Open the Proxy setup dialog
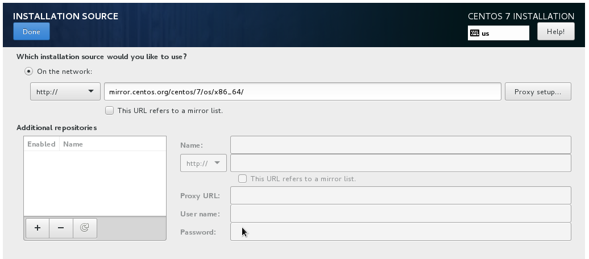The width and height of the screenshot is (589, 259). tap(538, 91)
